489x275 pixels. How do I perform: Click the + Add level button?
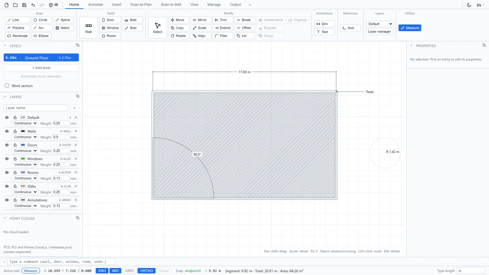coord(41,68)
